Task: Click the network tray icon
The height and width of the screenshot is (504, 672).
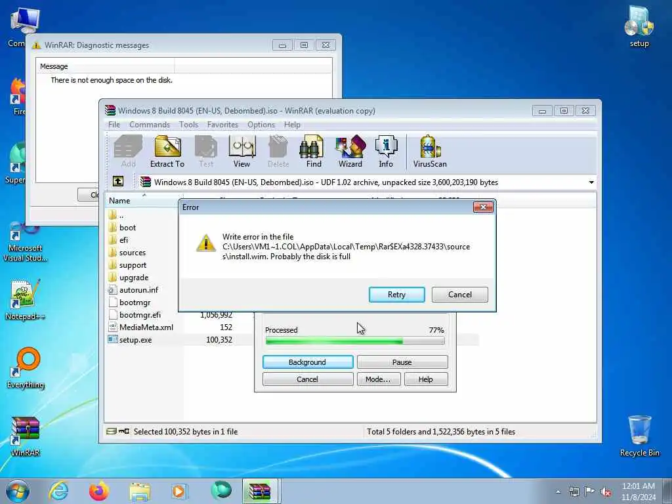Action: tap(574, 492)
